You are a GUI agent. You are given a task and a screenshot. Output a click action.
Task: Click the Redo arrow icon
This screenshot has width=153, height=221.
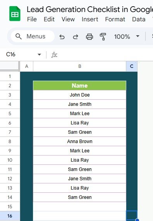point(76,37)
